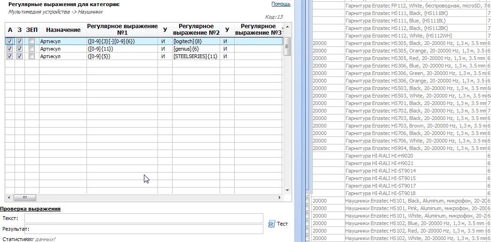Toggle column А checkbox in logitech row

tap(10, 41)
